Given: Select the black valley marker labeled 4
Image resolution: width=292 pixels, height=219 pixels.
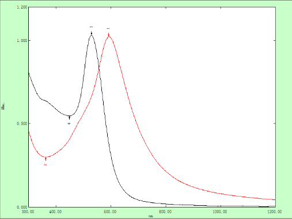Looking at the screenshot, I should click(69, 117).
